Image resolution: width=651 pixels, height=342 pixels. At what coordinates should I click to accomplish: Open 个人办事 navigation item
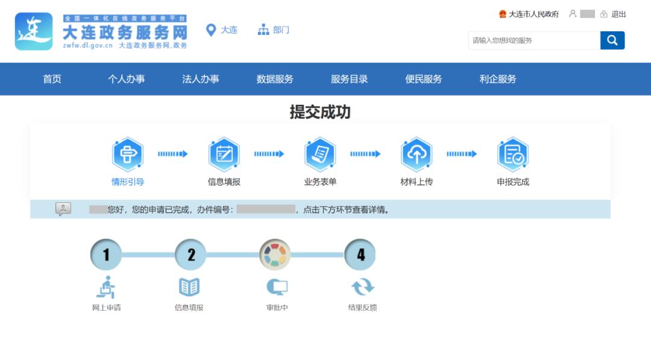point(126,79)
